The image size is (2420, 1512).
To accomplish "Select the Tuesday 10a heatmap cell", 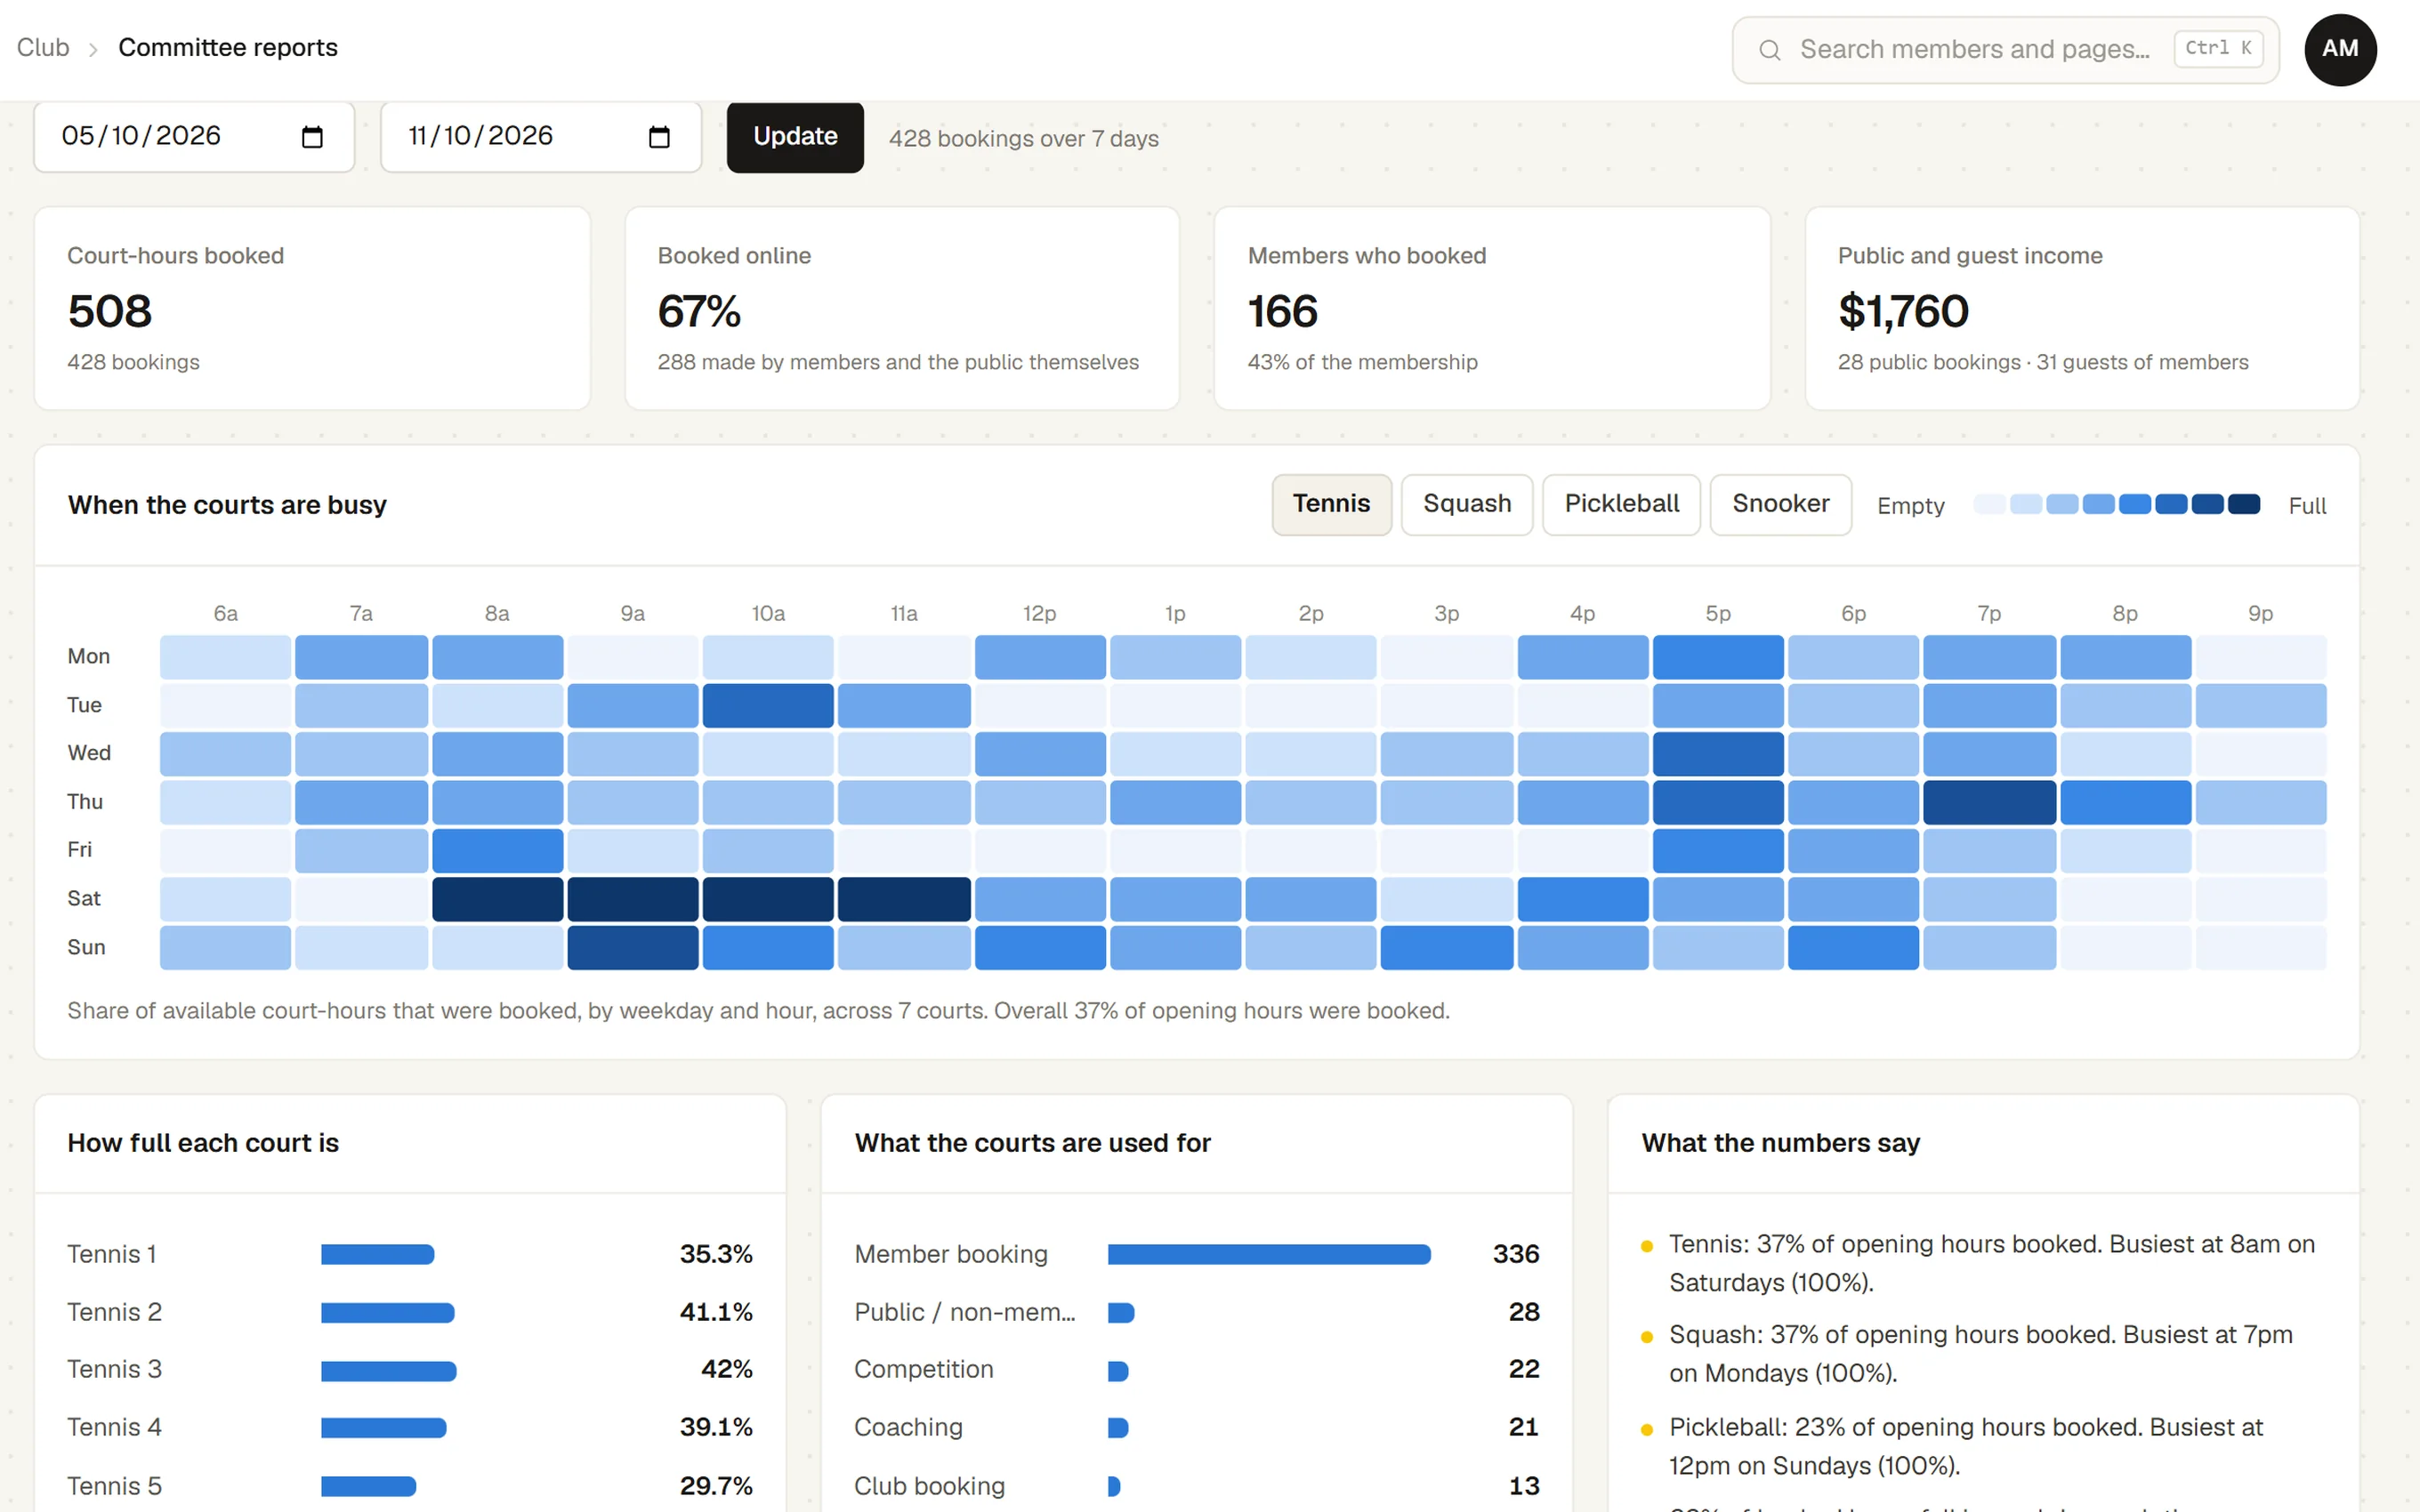I will (x=768, y=705).
